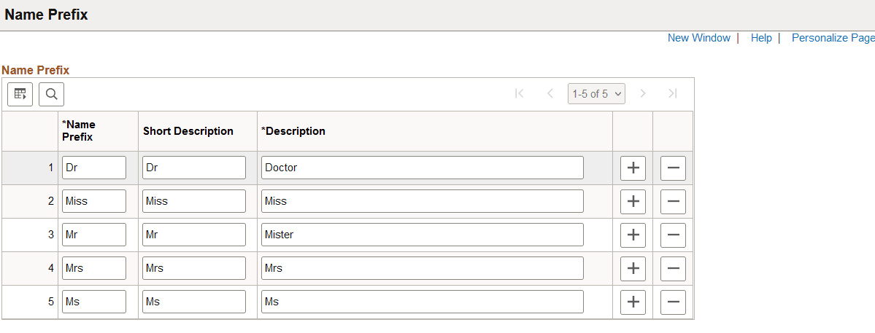
Task: Click the Doctor description field
Action: point(422,168)
